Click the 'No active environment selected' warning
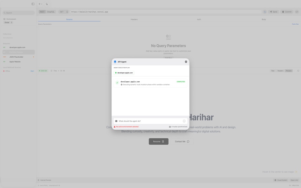This screenshot has width=301, height=188. [126, 127]
